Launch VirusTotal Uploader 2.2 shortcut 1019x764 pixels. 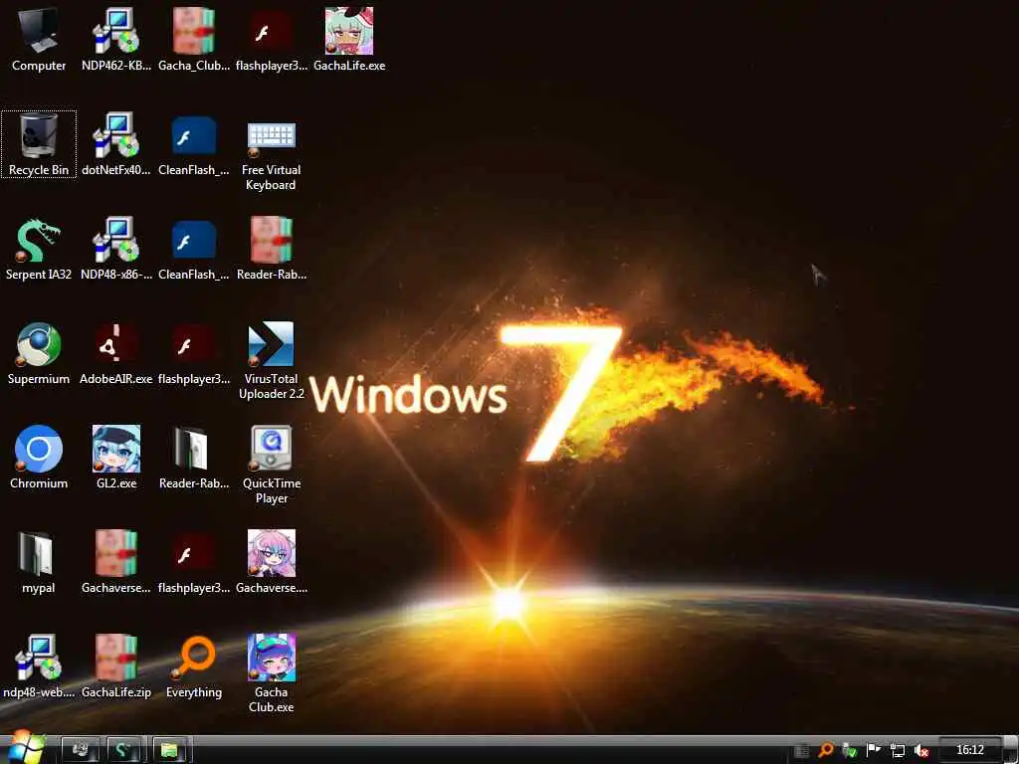tap(272, 361)
